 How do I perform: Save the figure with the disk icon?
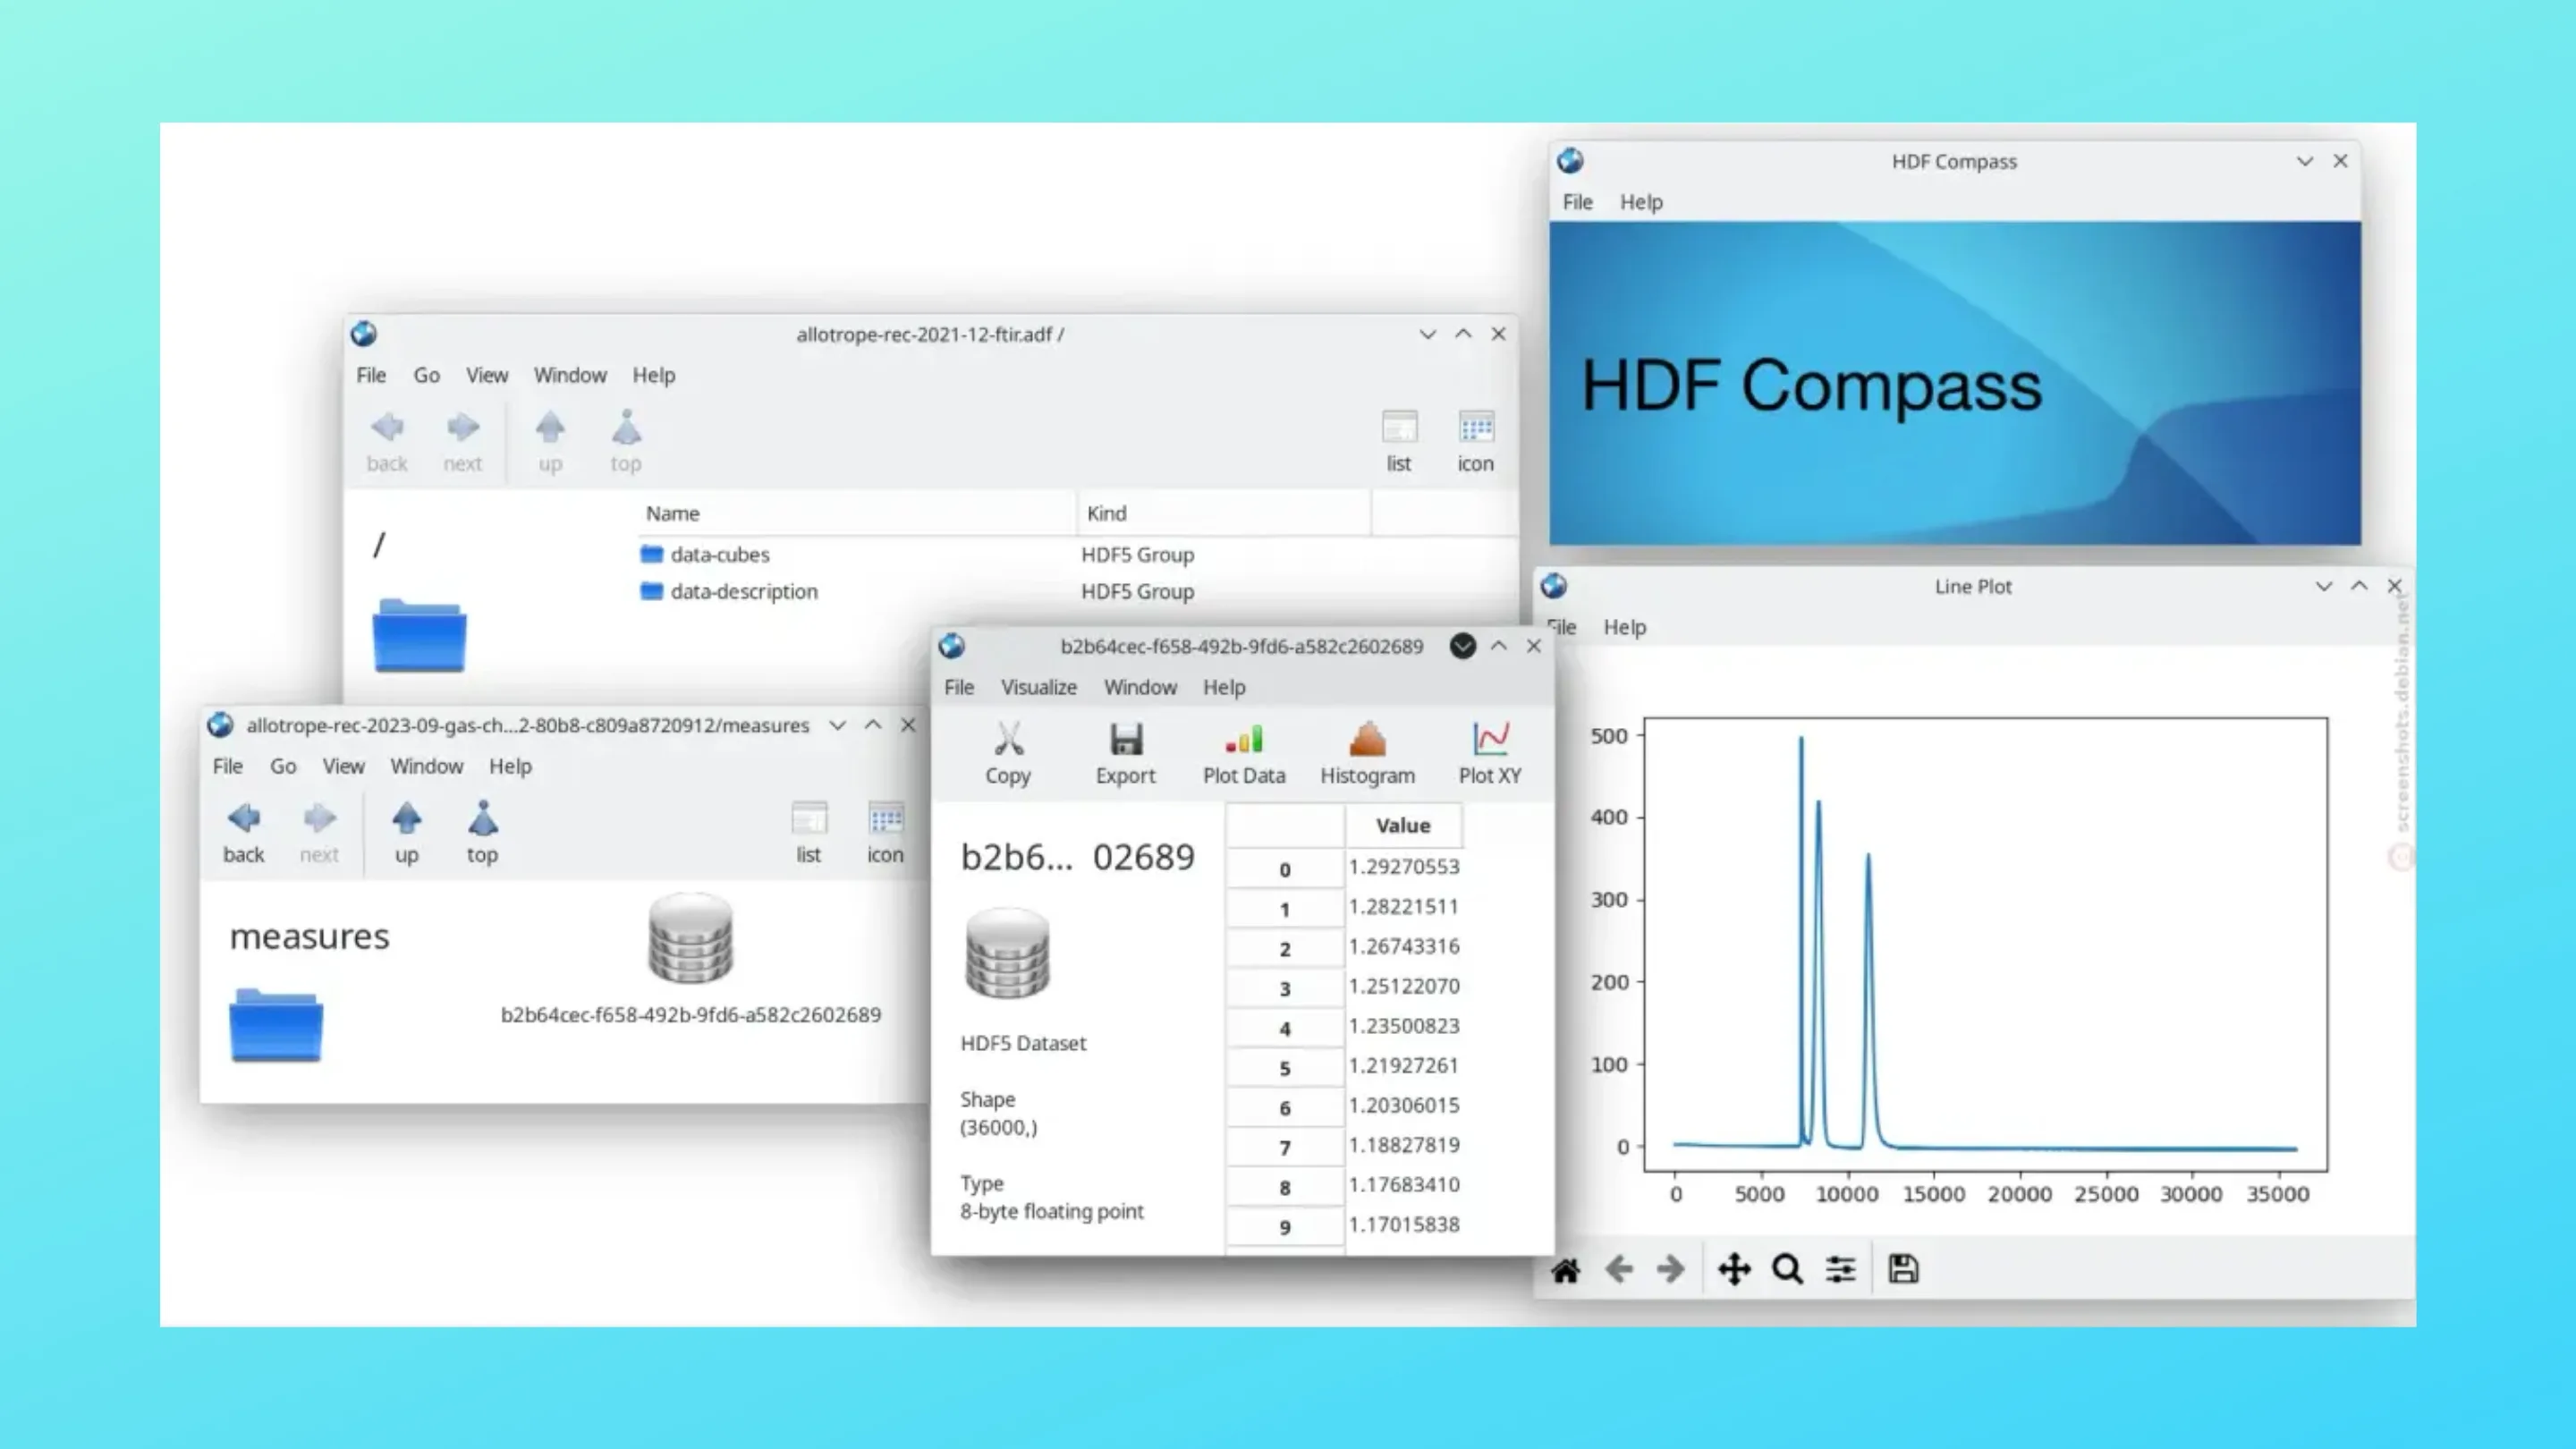1903,1269
